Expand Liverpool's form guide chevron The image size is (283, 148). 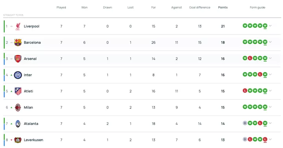(270, 26)
